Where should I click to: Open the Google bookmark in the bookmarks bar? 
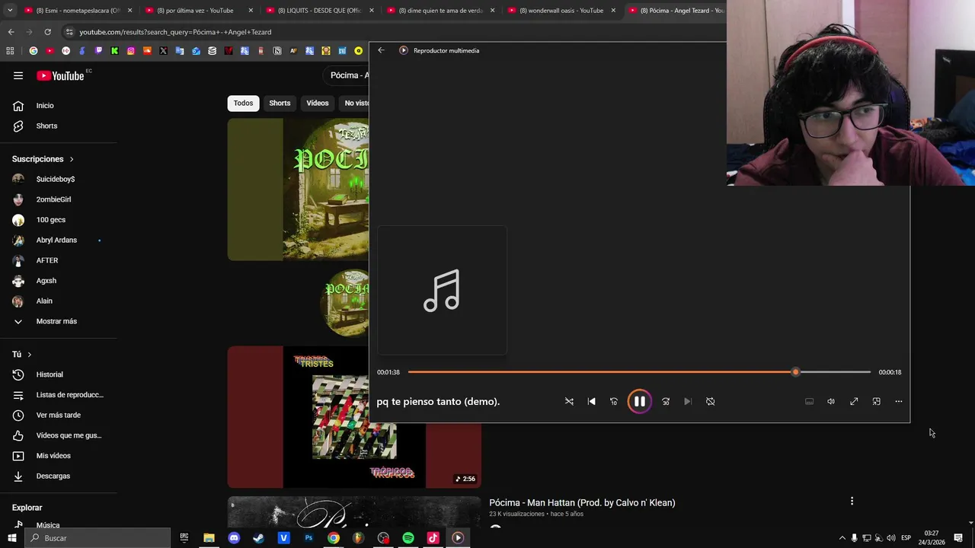[34, 51]
